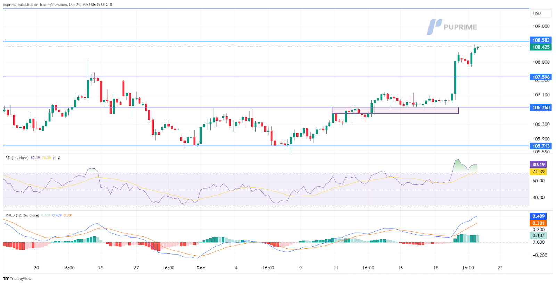The image size is (556, 284).
Task: Click the RSI value 80.19 label
Action: coord(538,164)
